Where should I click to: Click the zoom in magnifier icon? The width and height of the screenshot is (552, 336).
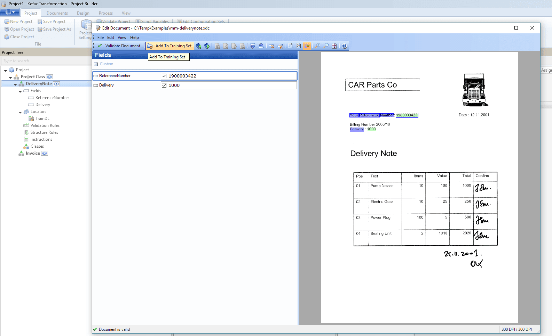pos(318,46)
